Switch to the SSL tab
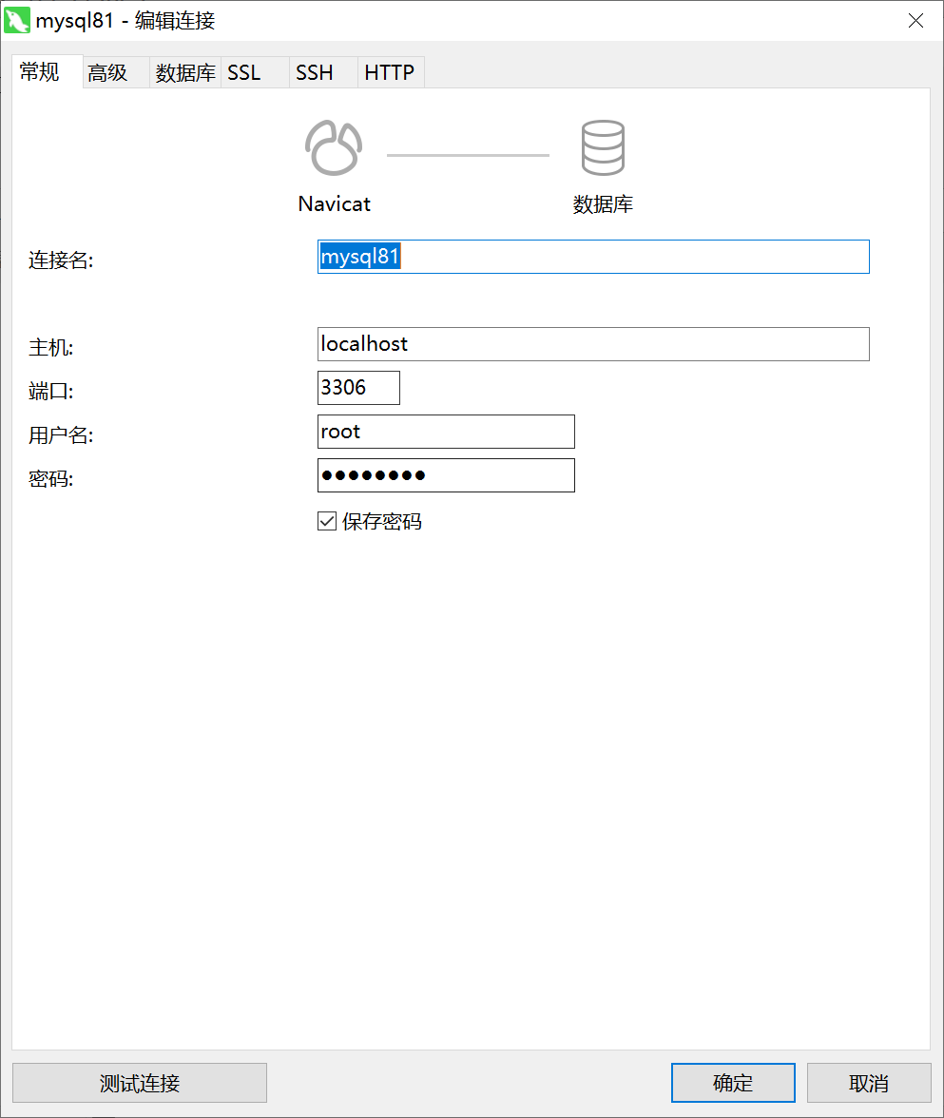Image resolution: width=944 pixels, height=1118 pixels. (255, 72)
